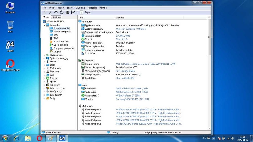Refresh the page with the toolbar icon
253x142 pixels.
tap(62, 12)
